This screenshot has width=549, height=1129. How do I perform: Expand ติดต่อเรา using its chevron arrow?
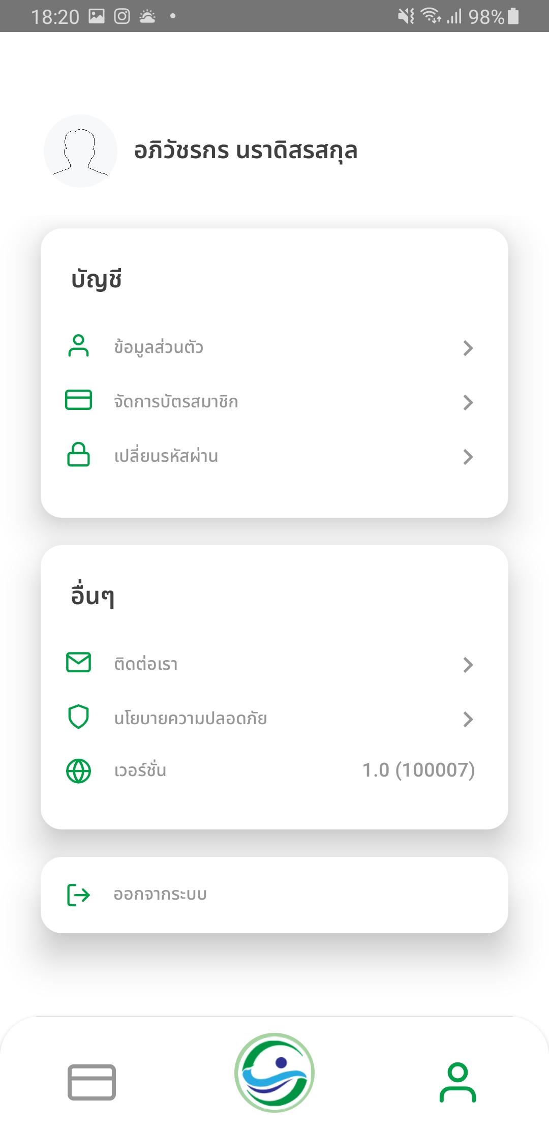pos(468,665)
